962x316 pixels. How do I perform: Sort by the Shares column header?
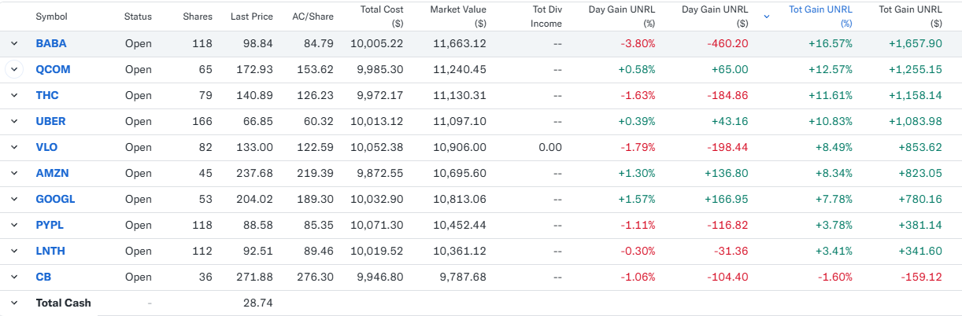pos(198,17)
